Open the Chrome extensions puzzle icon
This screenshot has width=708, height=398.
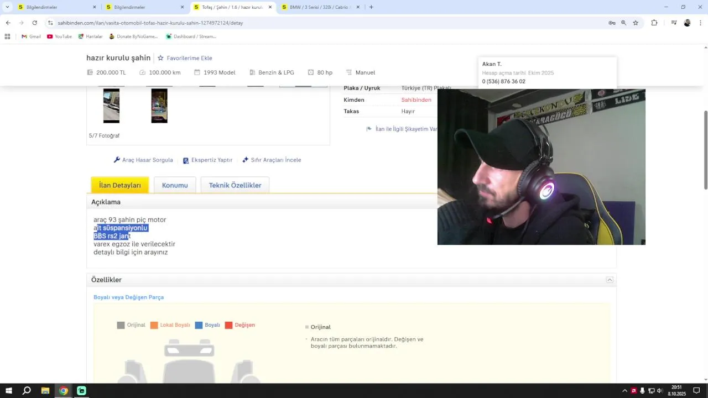tap(654, 23)
